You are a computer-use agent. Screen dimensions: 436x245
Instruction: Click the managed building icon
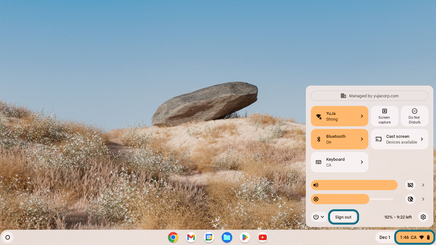pos(343,96)
